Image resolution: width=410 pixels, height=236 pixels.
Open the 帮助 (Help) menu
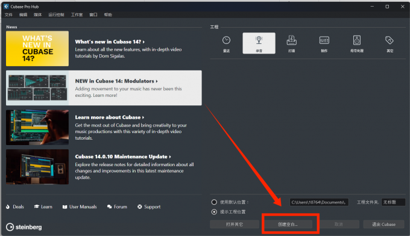click(108, 14)
